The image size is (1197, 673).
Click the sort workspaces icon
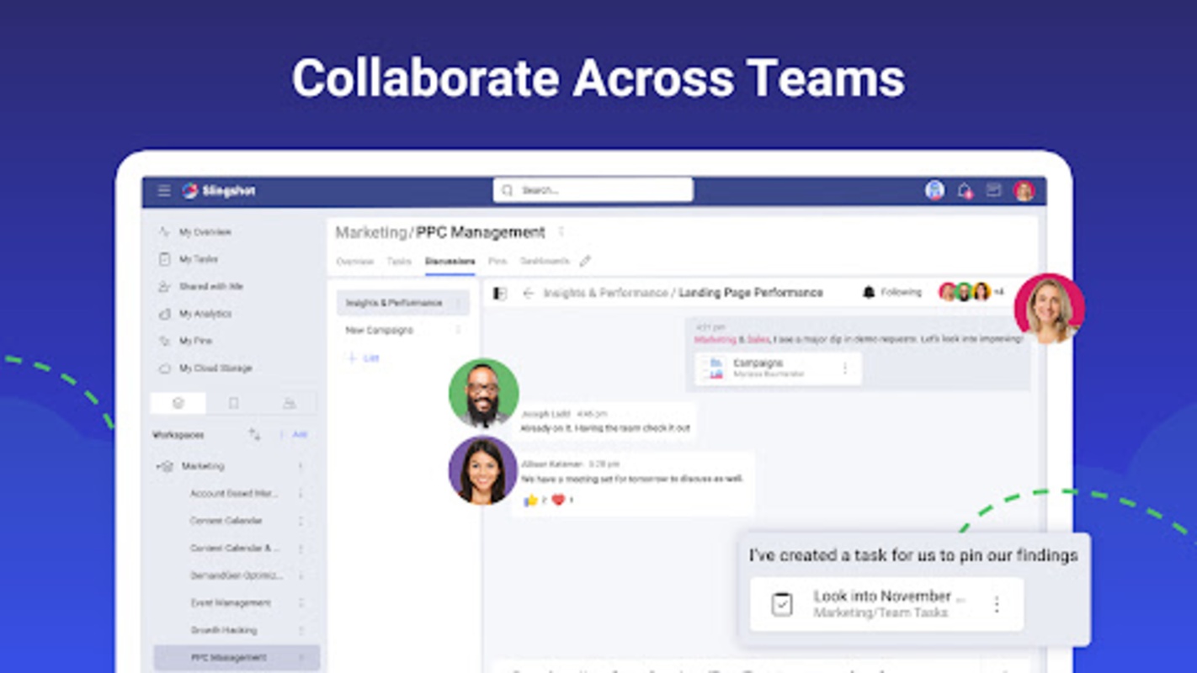254,435
